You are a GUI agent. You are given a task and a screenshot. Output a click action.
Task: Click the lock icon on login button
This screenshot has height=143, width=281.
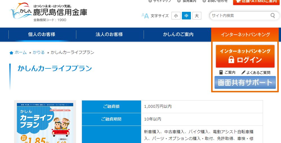[231, 60]
